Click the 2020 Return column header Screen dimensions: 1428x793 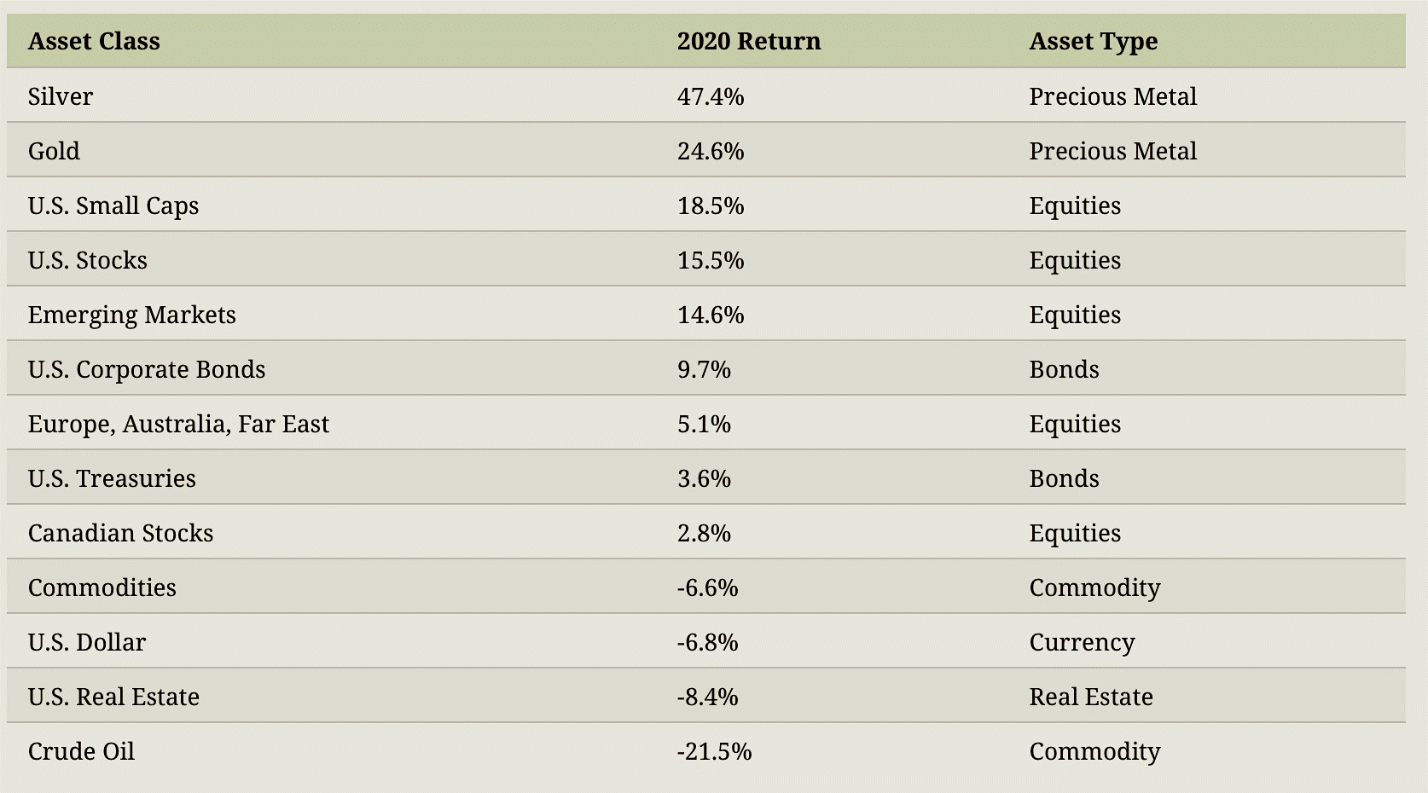pos(748,41)
